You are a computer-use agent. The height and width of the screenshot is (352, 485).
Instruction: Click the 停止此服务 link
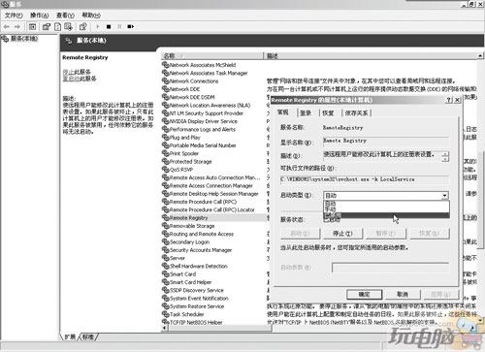(x=77, y=72)
